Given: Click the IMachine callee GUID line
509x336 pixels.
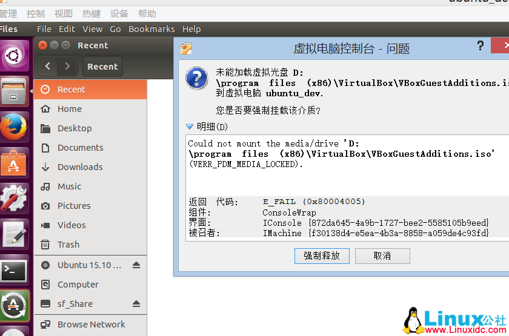Looking at the screenshot, I should 376,233.
